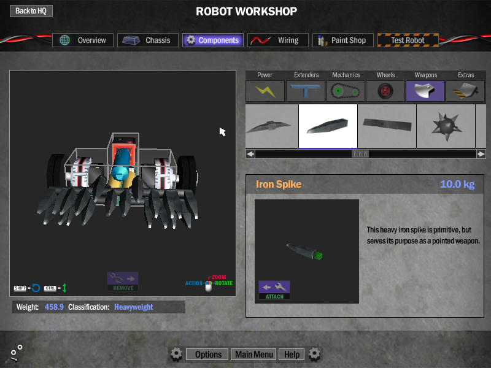
Task: Click the Iron Spike title
Action: (x=279, y=184)
